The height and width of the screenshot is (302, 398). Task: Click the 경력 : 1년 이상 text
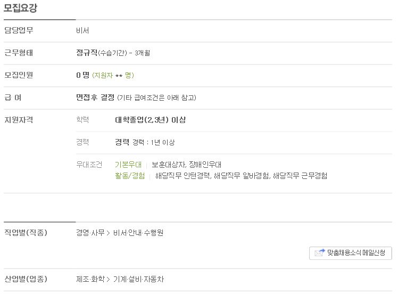click(x=153, y=142)
